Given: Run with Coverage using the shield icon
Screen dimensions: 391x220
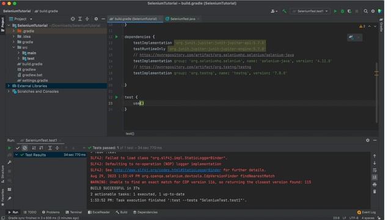Looking at the screenshot, I should [349, 11].
